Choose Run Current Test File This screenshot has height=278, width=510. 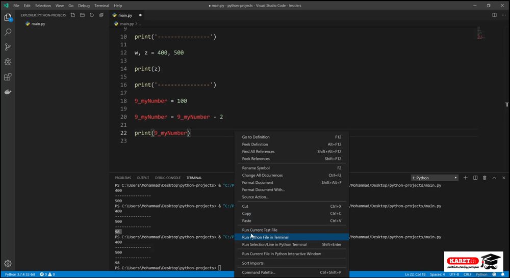pyautogui.click(x=291, y=230)
